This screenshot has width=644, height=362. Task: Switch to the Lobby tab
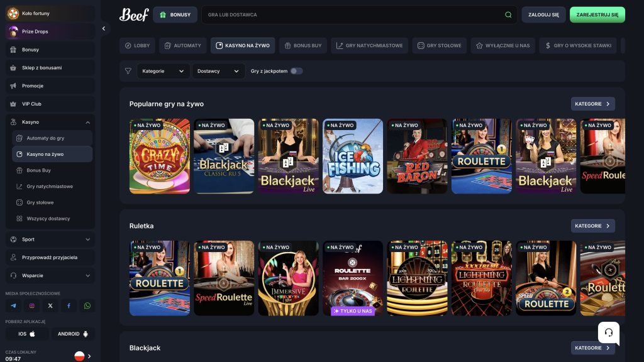137,45
